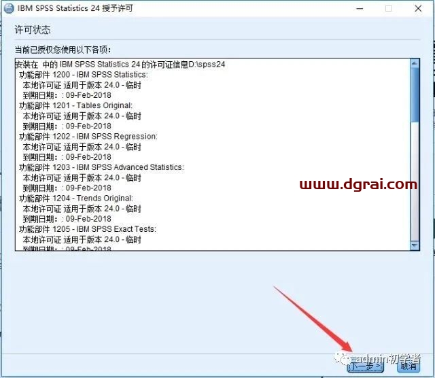Viewport: 435px width, 378px height.
Task: Select the line '功能部件 1202 - IBM SPSS Regression:'
Action: [x=88, y=136]
